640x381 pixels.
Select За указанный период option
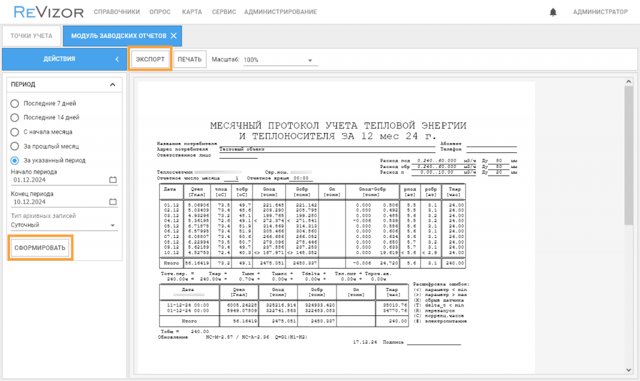tap(15, 161)
